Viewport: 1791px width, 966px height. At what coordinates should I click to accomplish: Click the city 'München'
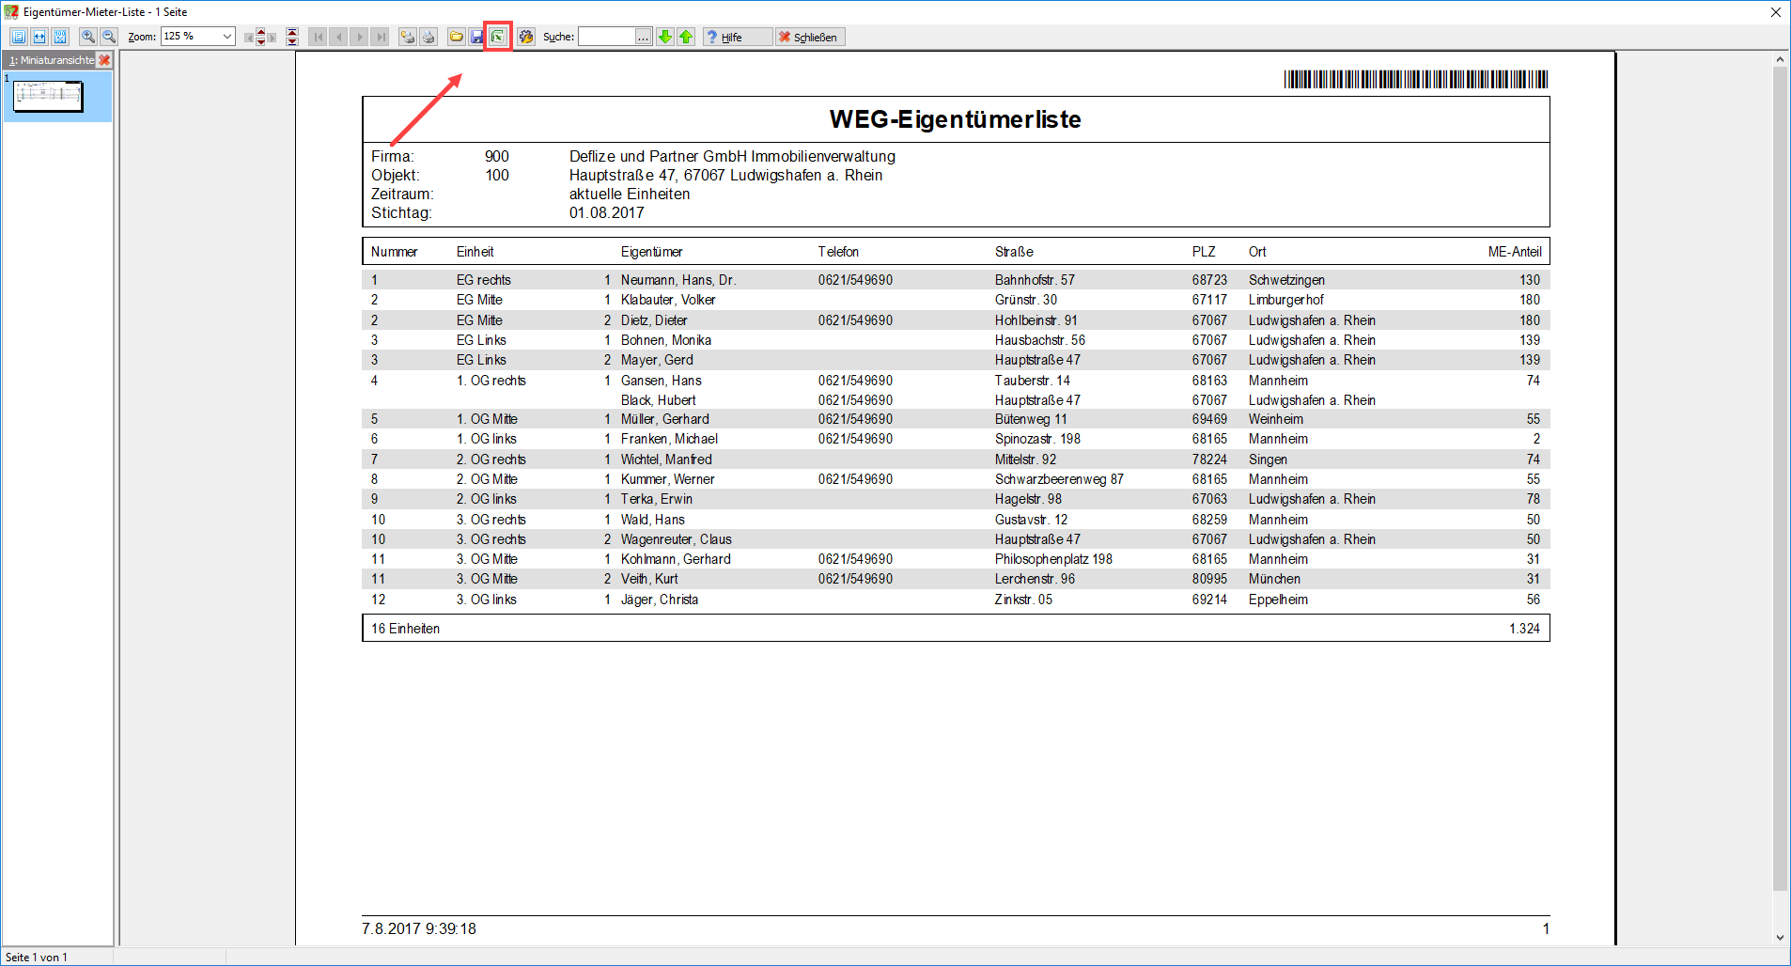pos(1275,579)
